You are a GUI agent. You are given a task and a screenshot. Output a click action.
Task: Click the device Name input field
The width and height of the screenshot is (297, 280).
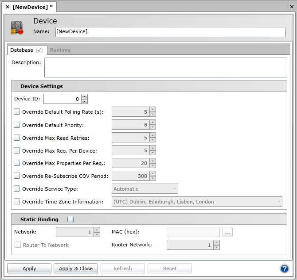170,32
